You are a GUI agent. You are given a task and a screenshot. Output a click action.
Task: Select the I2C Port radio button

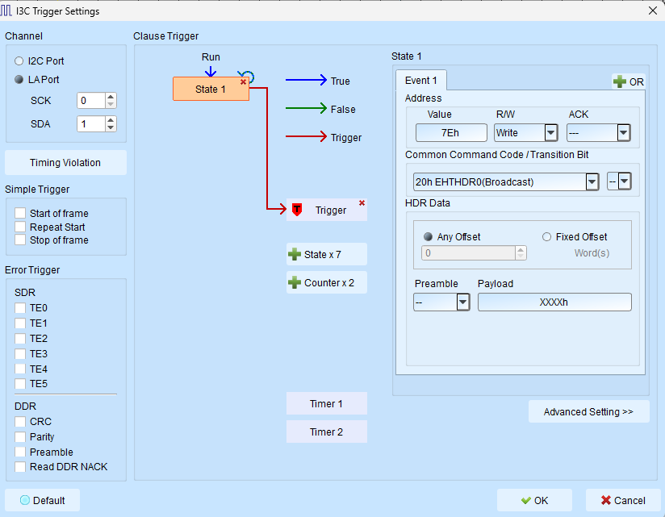[19, 61]
